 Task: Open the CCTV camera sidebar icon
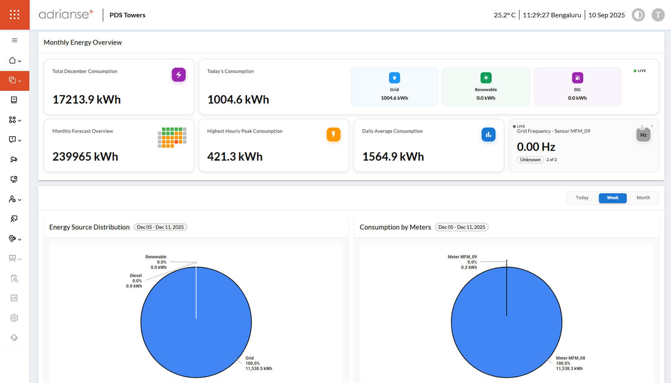(14, 159)
